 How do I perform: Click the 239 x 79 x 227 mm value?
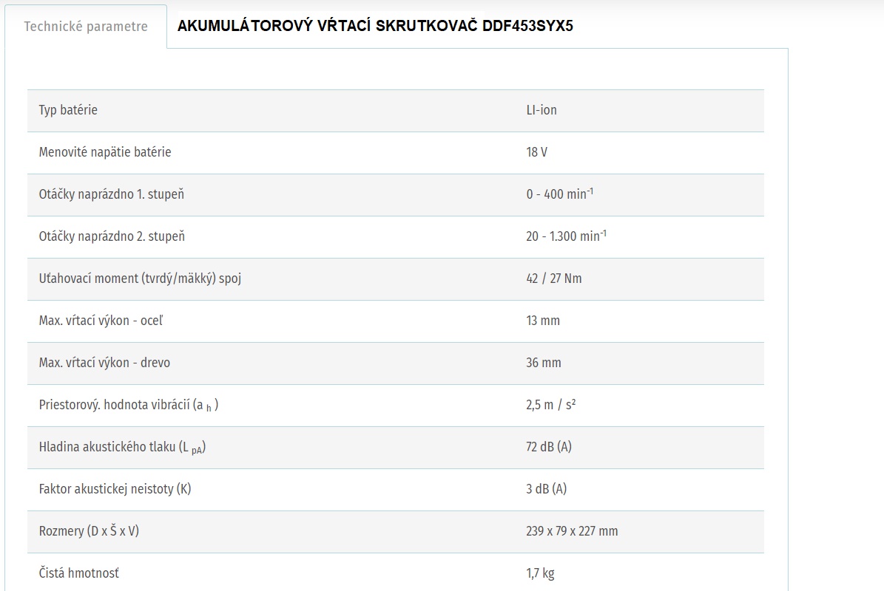(572, 531)
